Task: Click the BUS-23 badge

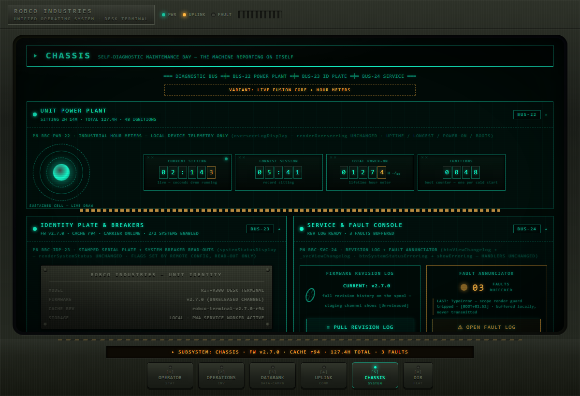Action: click(x=260, y=229)
